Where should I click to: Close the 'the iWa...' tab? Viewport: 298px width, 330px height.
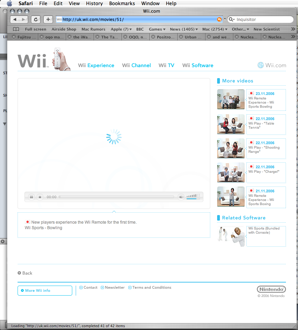pyautogui.click(x=70, y=37)
